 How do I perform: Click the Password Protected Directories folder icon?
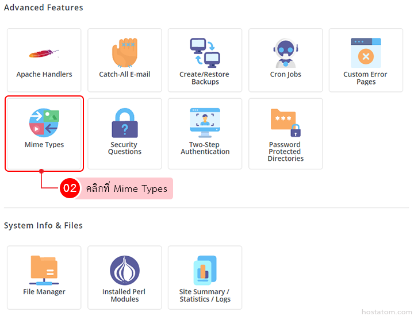pos(286,123)
